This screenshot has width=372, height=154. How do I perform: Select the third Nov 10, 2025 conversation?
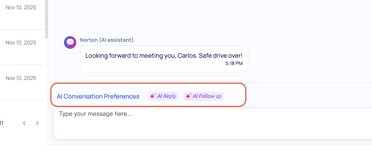21,78
